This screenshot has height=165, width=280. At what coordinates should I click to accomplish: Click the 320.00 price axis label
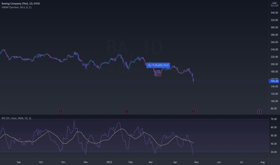[274, 20]
